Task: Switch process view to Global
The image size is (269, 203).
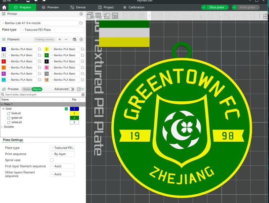Action: pos(27,89)
